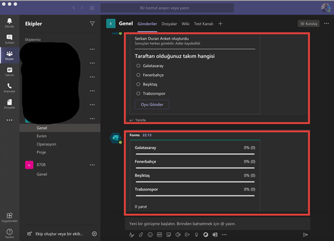The width and height of the screenshot is (334, 241).
Task: Open the Operasyon channel
Action: click(47, 144)
